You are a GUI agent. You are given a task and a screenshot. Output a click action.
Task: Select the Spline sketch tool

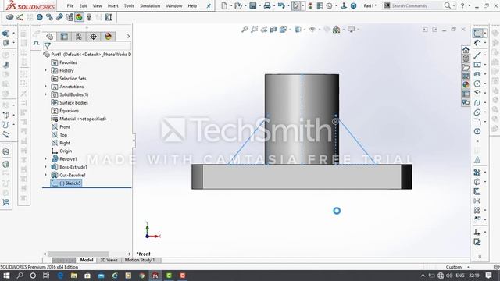[477, 102]
